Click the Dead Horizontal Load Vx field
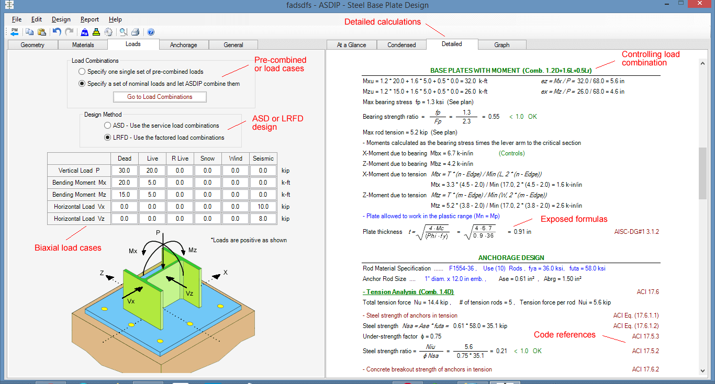715x384 pixels. point(125,207)
